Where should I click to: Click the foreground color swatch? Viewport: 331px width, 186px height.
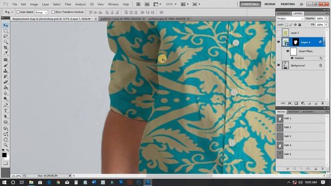pos(4,155)
